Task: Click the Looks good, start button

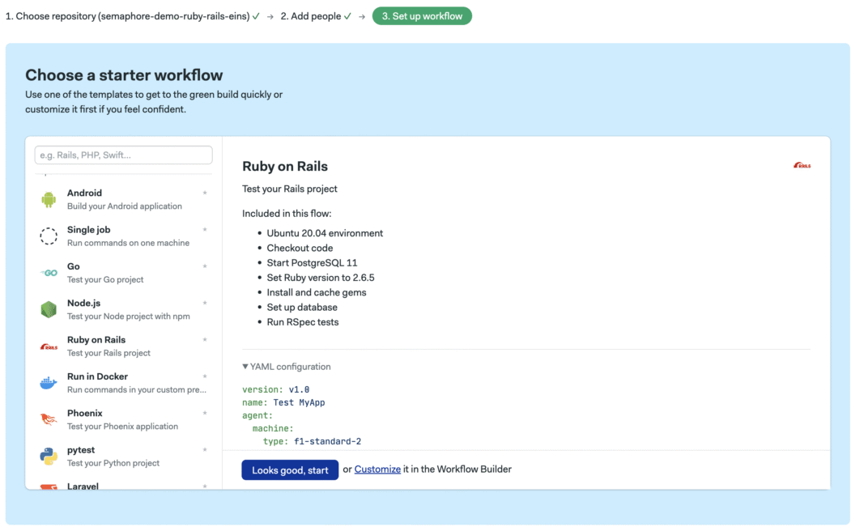Action: pyautogui.click(x=290, y=470)
